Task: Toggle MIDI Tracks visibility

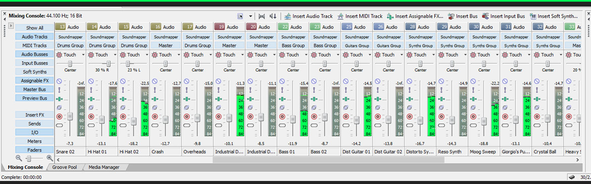Action: [35, 45]
